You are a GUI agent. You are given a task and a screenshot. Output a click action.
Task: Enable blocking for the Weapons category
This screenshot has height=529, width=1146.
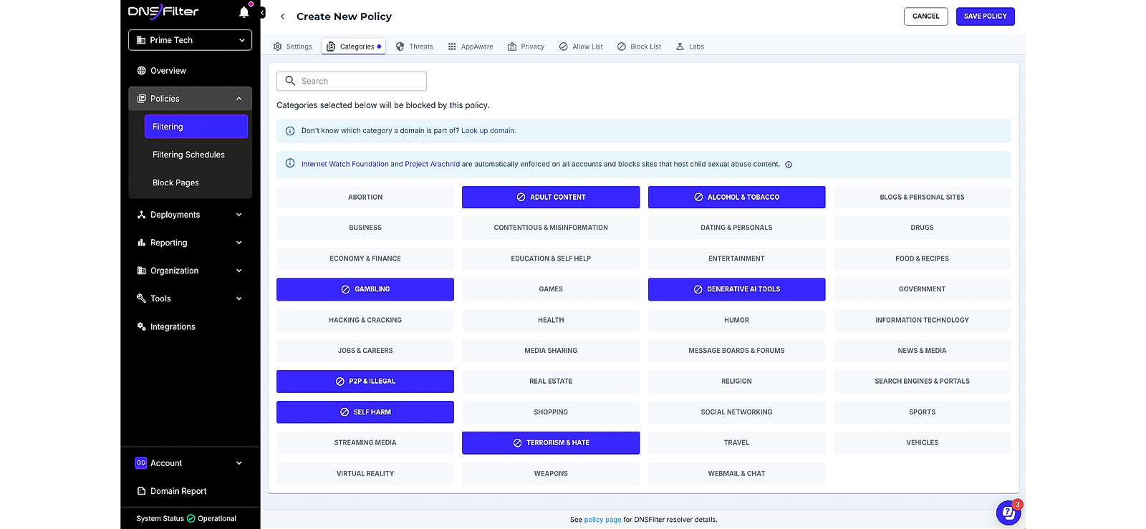tap(550, 473)
